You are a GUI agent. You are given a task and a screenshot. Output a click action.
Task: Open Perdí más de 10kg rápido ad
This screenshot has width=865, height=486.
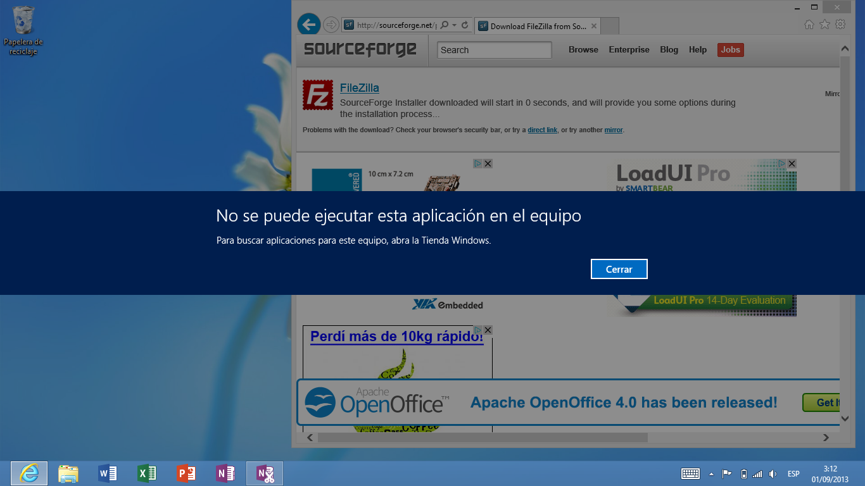396,337
